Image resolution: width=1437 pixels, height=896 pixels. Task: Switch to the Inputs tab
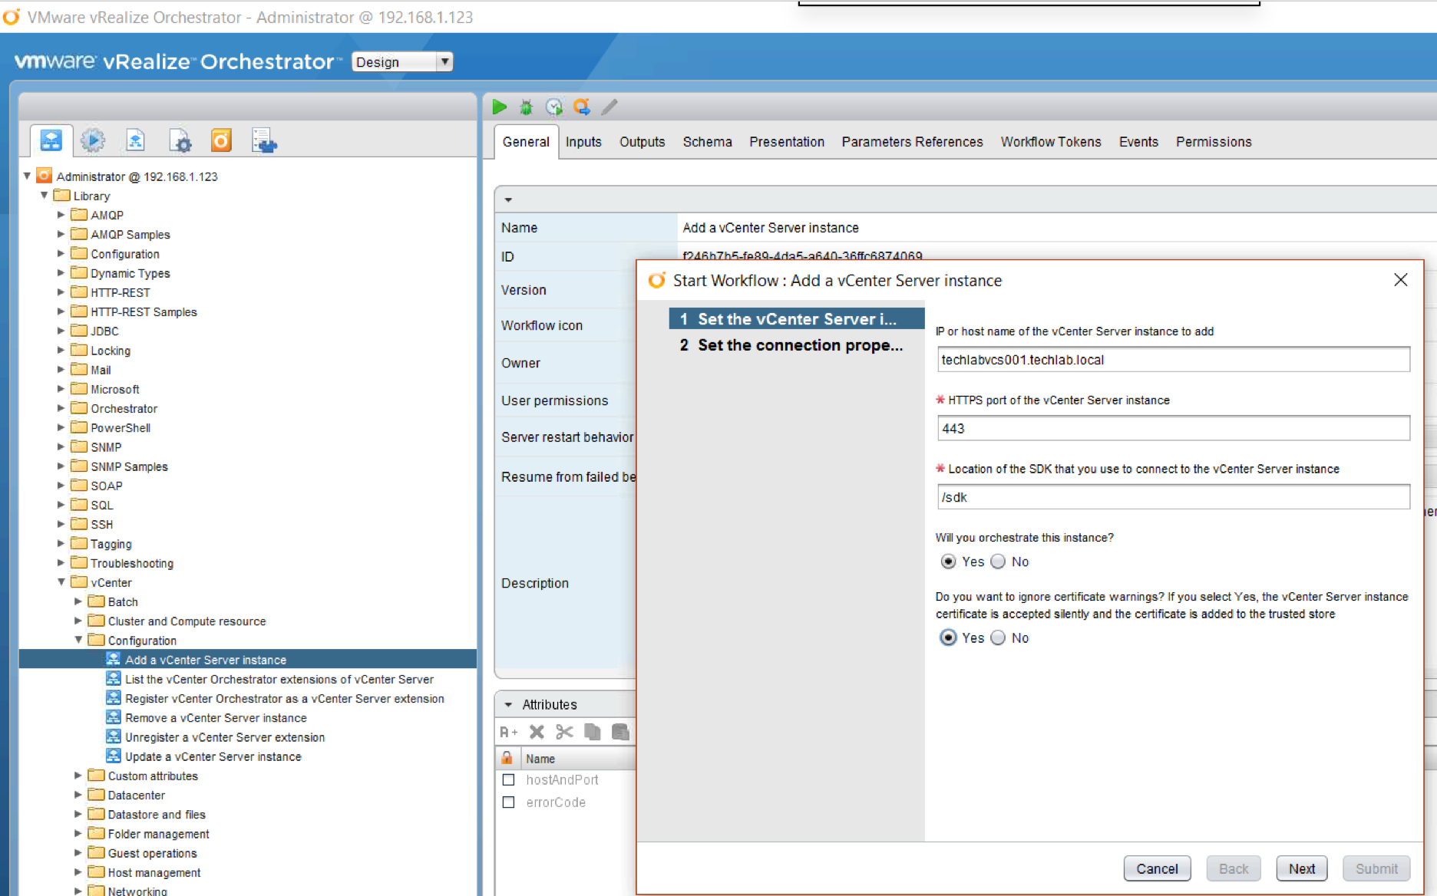(583, 142)
